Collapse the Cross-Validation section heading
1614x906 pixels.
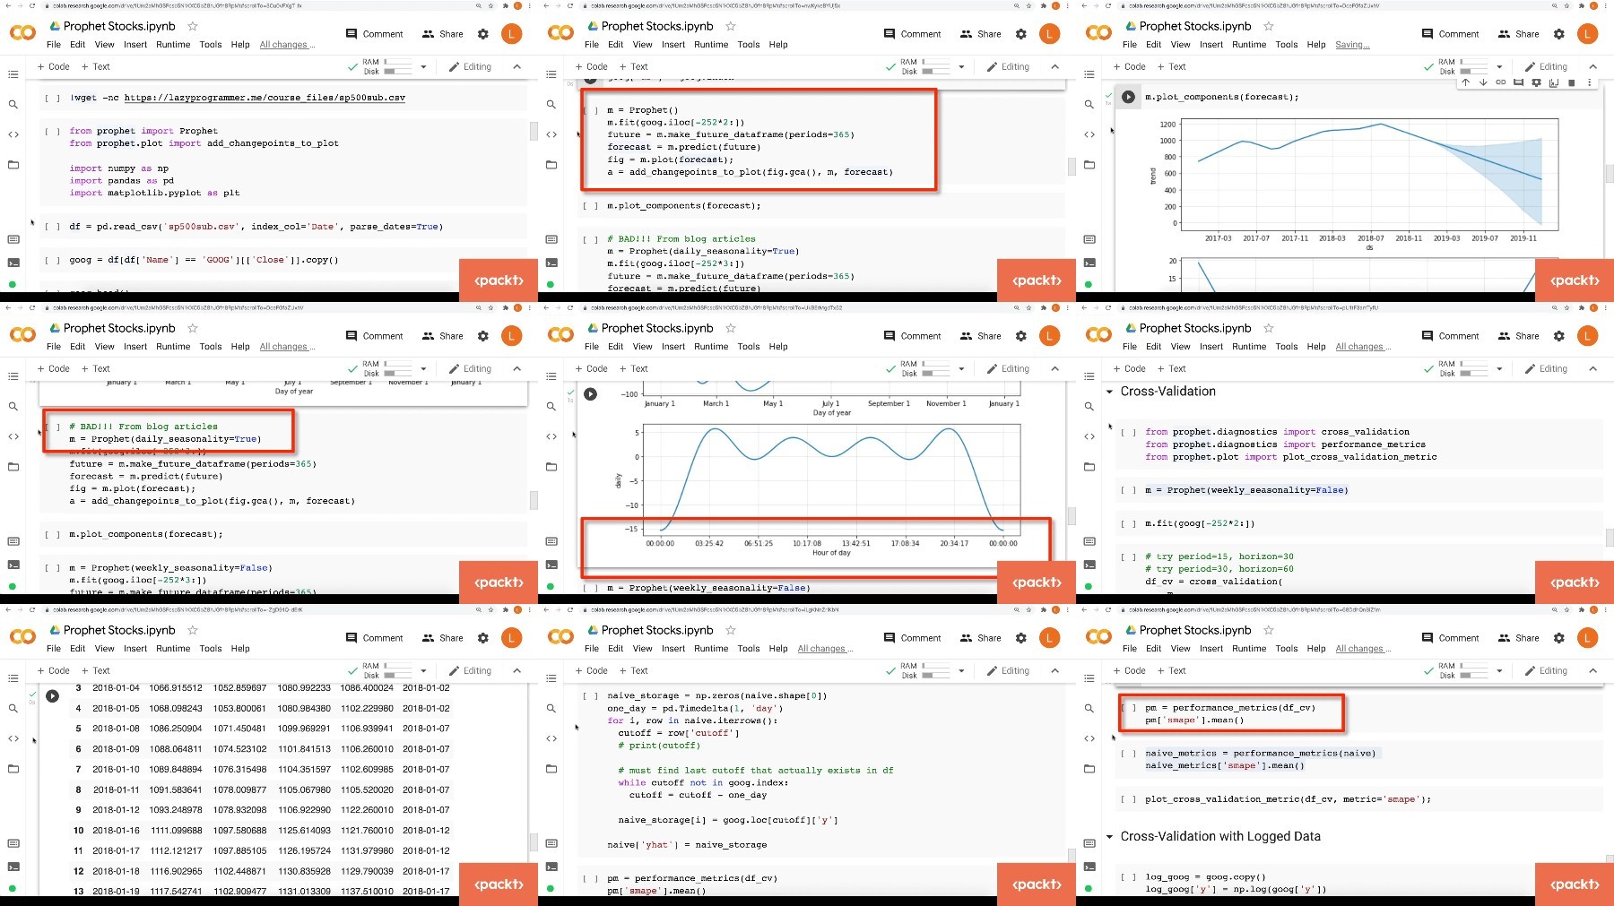tap(1109, 392)
